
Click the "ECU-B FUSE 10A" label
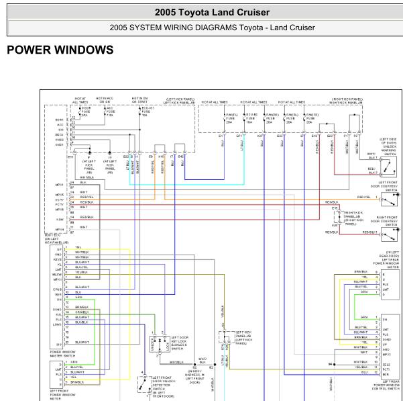[251, 118]
